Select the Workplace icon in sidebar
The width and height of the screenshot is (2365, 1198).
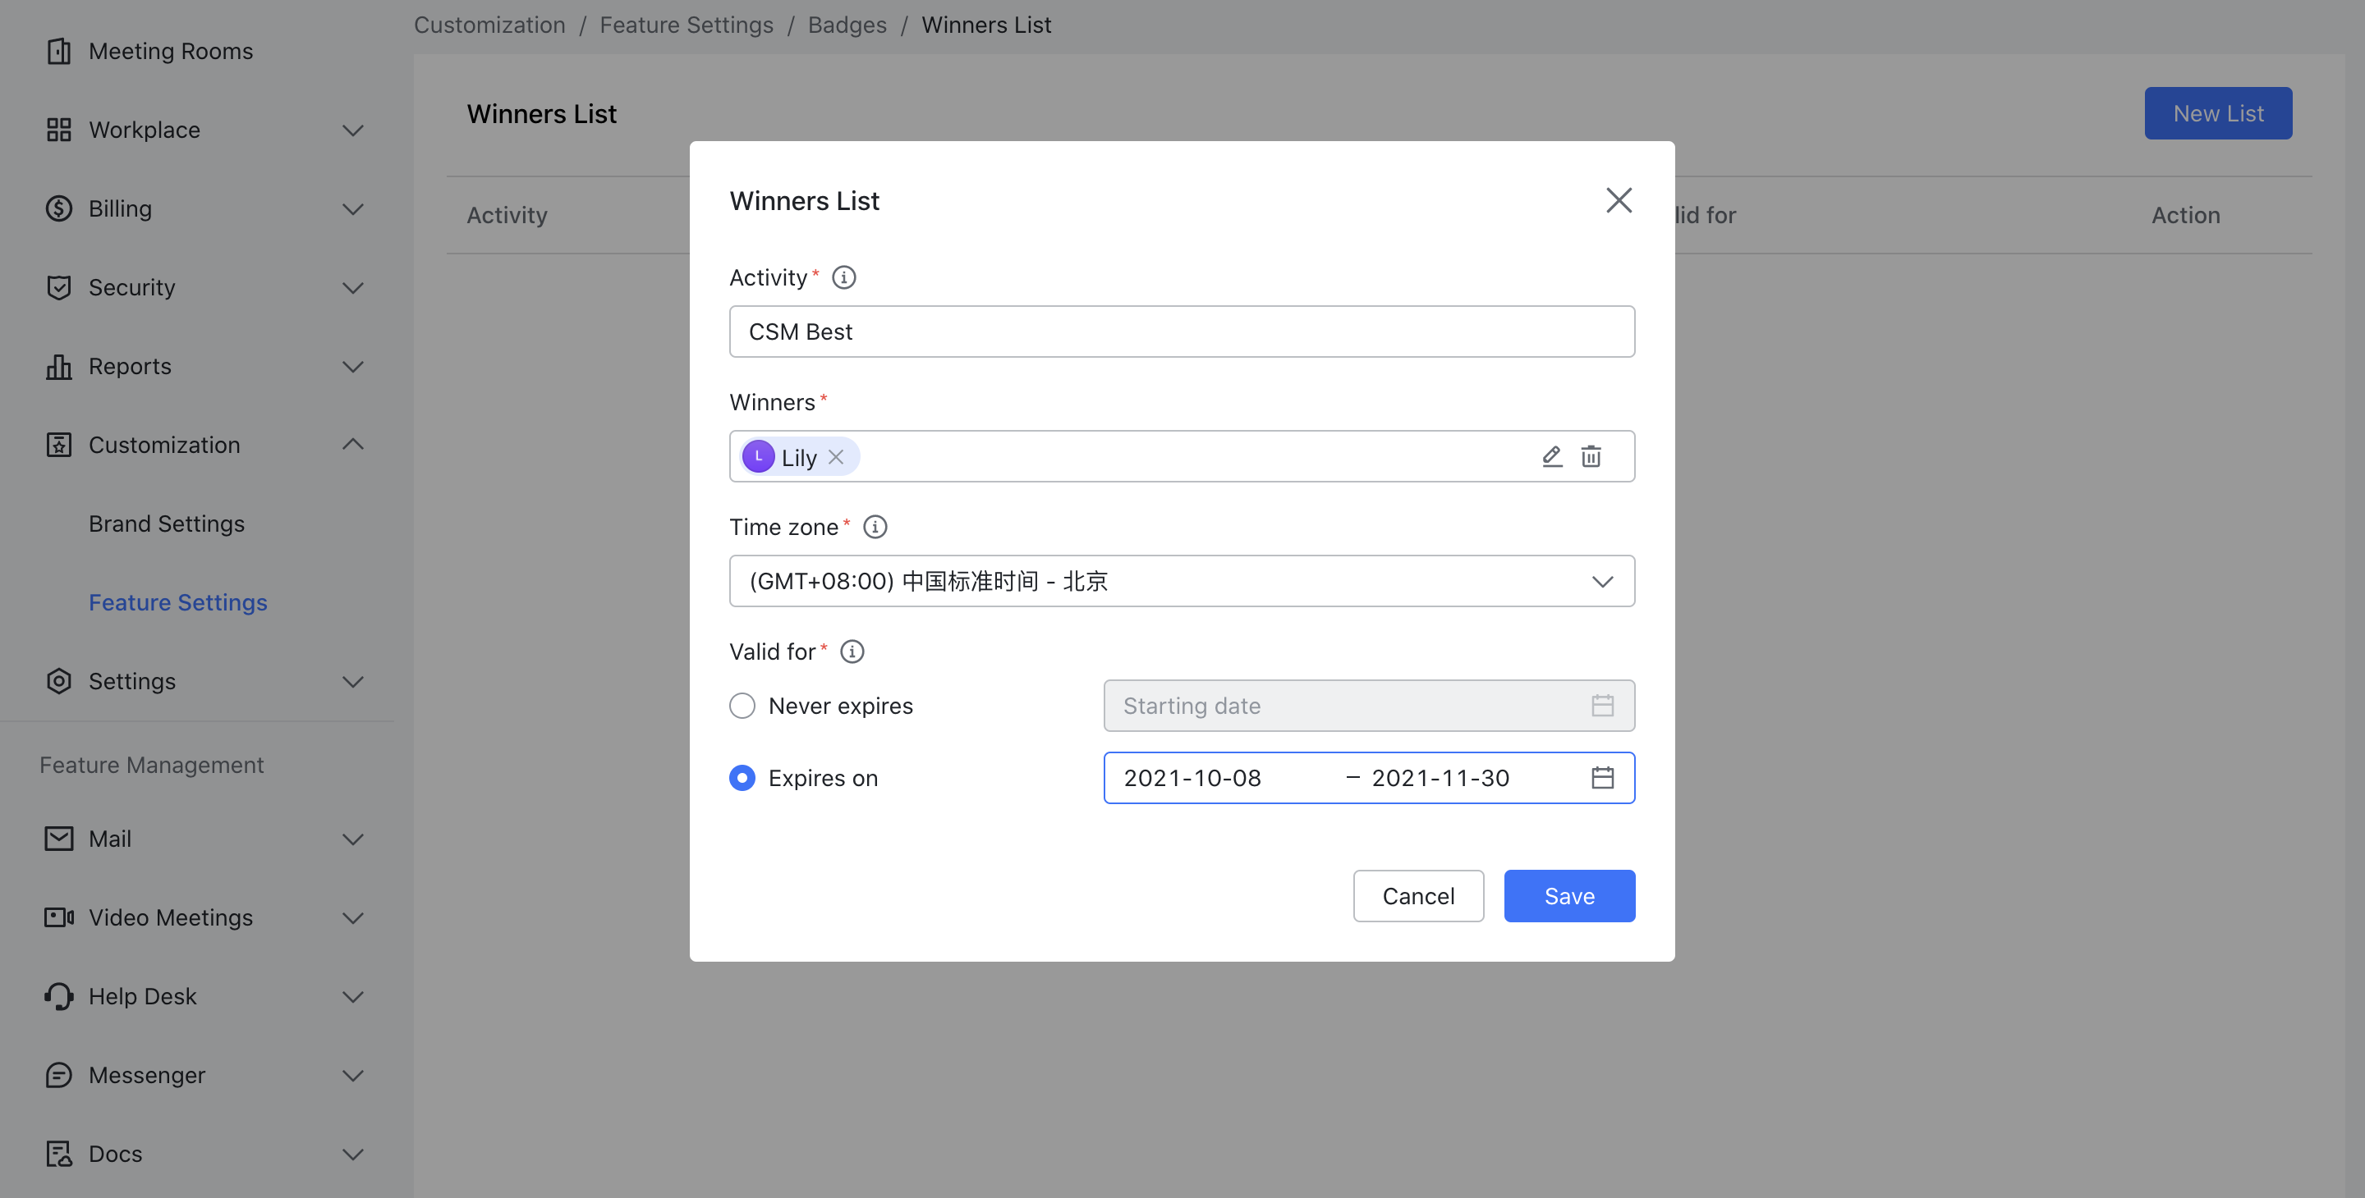(57, 130)
